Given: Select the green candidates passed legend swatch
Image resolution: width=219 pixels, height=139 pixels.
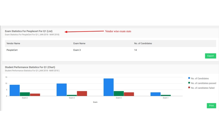Looking at the screenshot, I should (x=189, y=83).
